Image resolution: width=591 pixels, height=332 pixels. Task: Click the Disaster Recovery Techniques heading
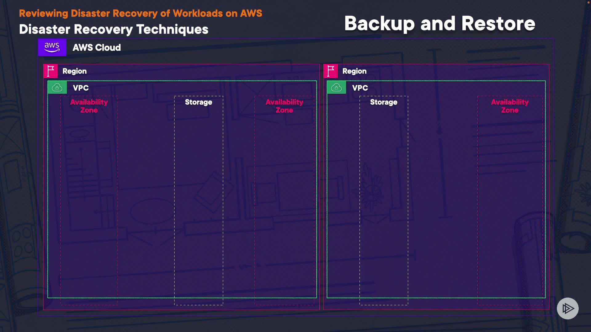(114, 30)
